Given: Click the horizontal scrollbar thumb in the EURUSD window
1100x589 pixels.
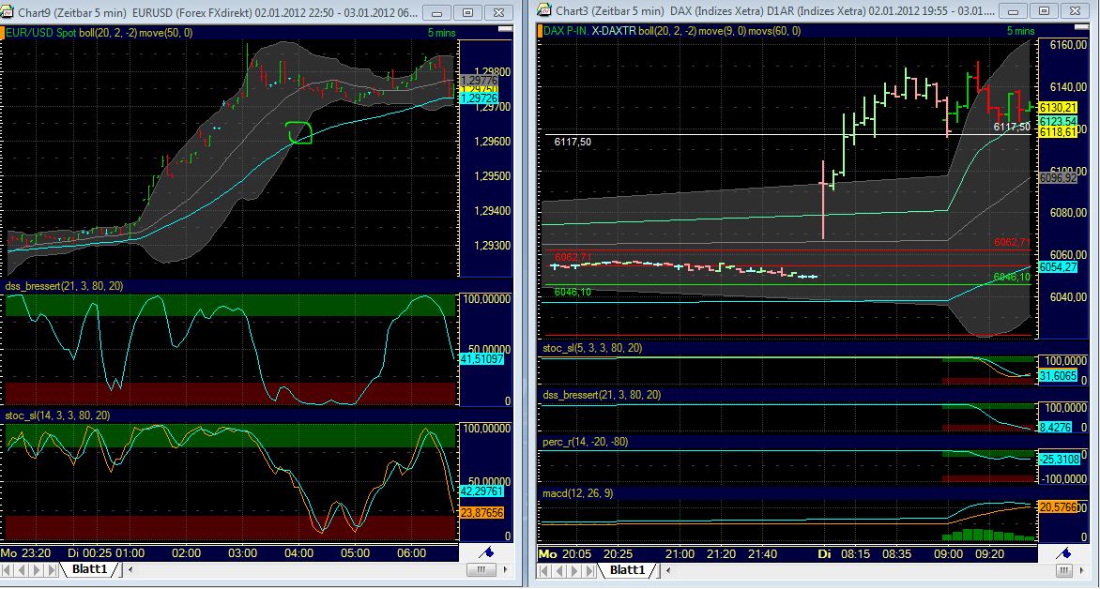Looking at the screenshot, I should [x=481, y=571].
